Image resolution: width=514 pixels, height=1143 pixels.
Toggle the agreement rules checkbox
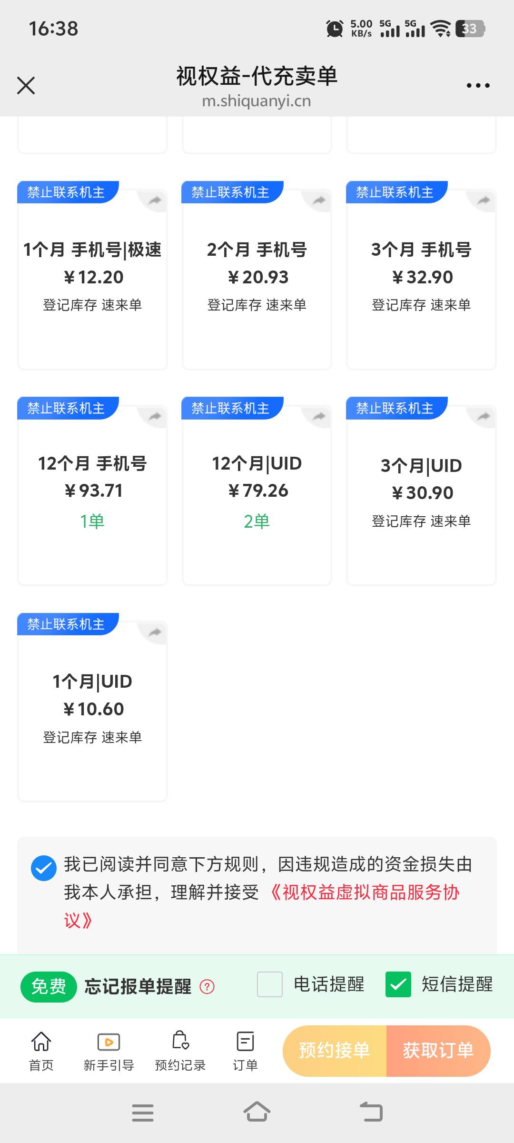click(x=43, y=868)
